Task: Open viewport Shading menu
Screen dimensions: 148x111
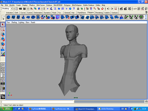Action: click(14, 22)
